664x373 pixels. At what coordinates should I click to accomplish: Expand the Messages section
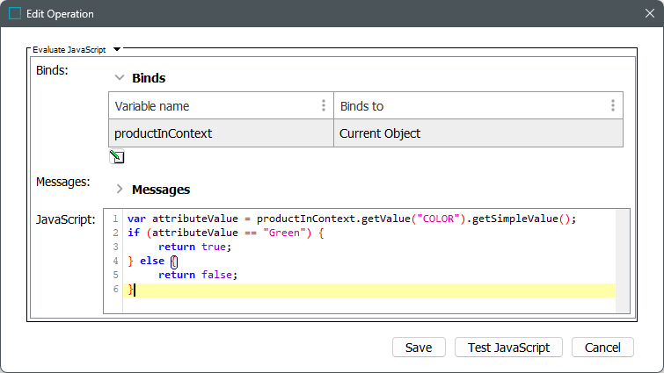(x=120, y=189)
